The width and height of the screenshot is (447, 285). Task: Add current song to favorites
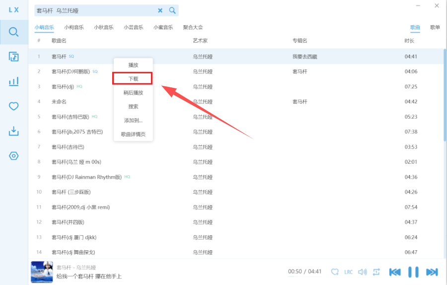coord(335,272)
